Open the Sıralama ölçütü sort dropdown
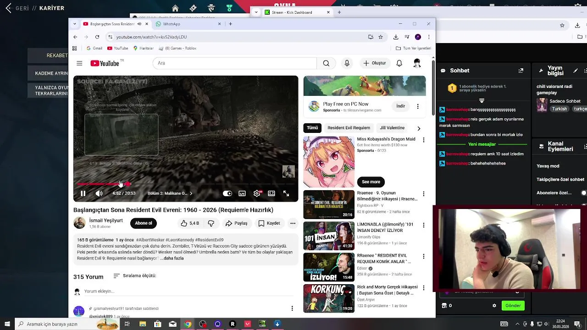The height and width of the screenshot is (330, 587). click(135, 276)
